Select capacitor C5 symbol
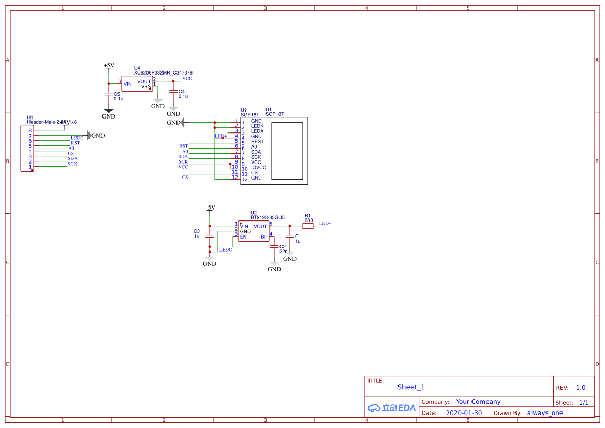This screenshot has height=428, width=605. [109, 94]
